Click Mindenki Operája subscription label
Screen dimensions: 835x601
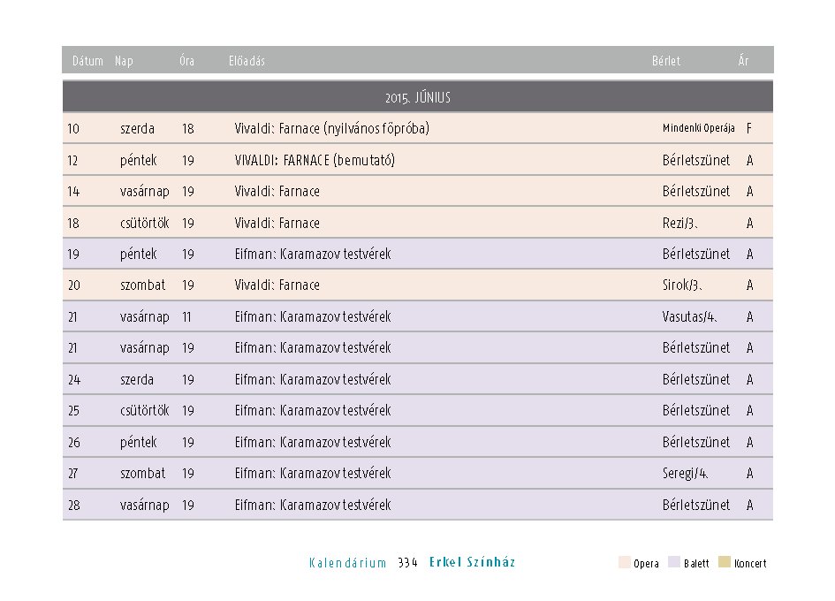point(699,128)
